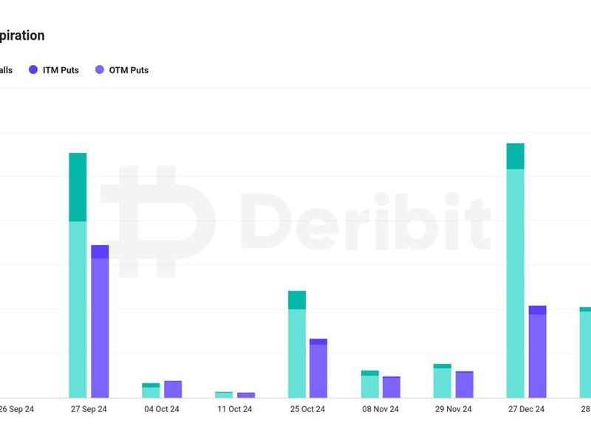This screenshot has width=591, height=443.
Task: Select the light teal 27 Sep 24 calls segment
Action: [78, 310]
